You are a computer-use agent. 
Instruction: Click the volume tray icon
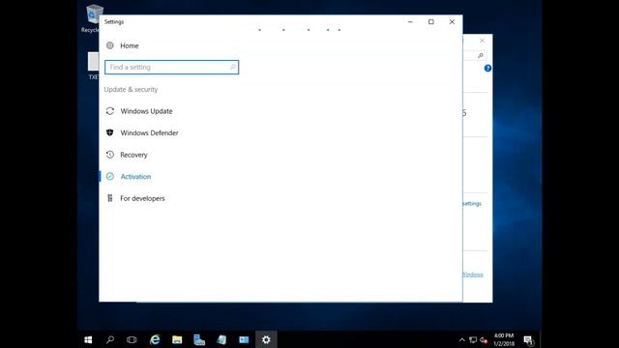pyautogui.click(x=484, y=339)
